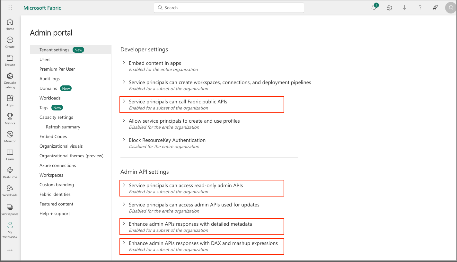Select the Domains admin menu item
Viewport: 457px width, 262px height.
(48, 88)
